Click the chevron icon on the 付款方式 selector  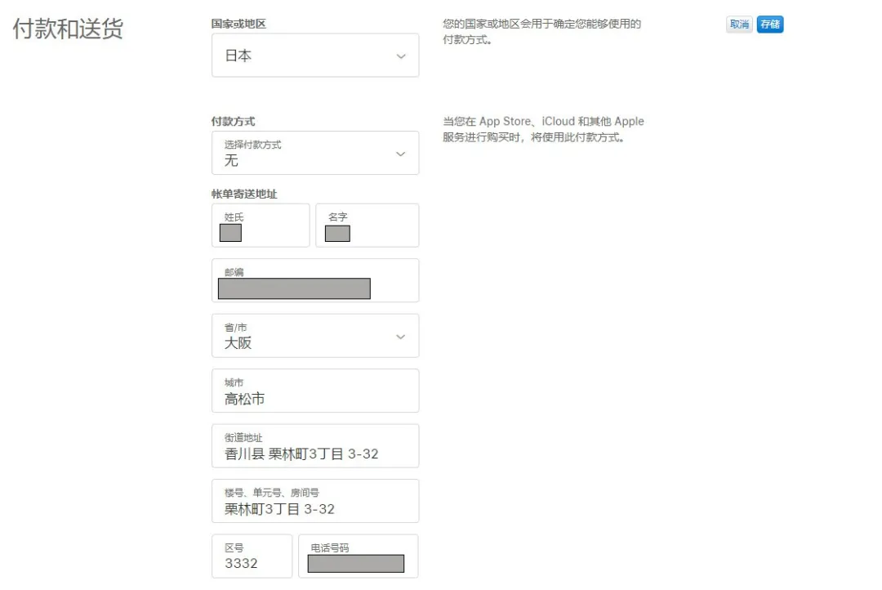pos(401,153)
